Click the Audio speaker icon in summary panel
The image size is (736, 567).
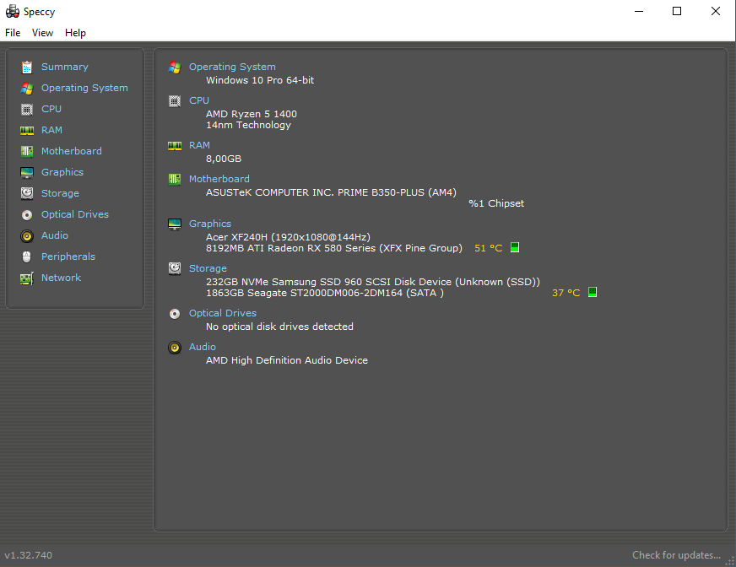(175, 348)
